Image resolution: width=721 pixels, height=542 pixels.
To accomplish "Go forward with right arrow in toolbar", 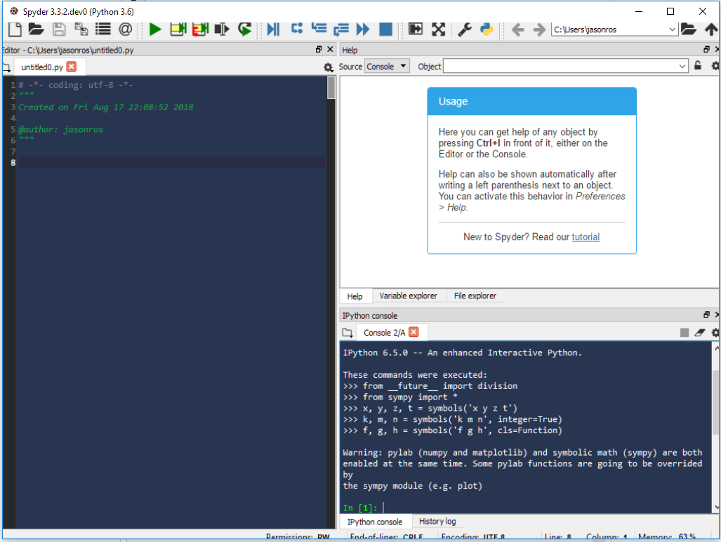I will coord(539,30).
